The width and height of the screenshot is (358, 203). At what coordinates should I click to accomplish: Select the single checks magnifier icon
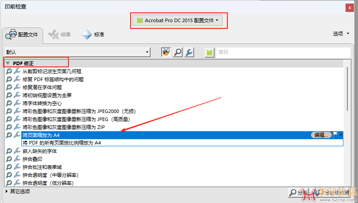pos(178,52)
